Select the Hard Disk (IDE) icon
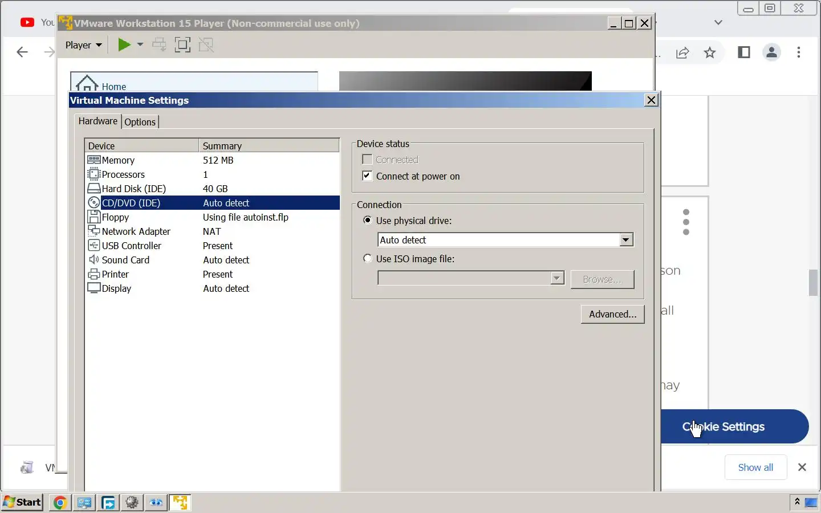Screen dimensions: 821x513 (x=94, y=189)
